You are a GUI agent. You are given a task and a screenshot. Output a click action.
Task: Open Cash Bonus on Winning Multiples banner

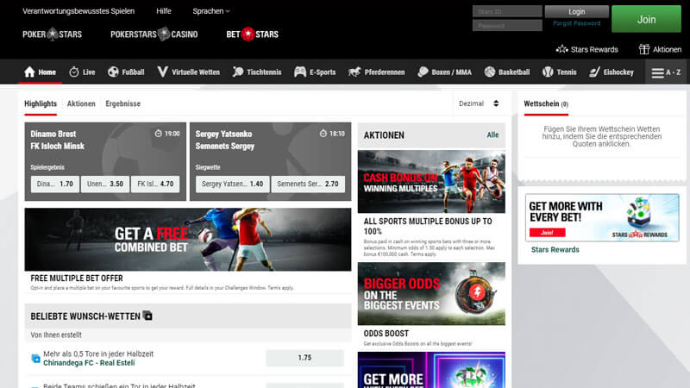[x=431, y=182]
